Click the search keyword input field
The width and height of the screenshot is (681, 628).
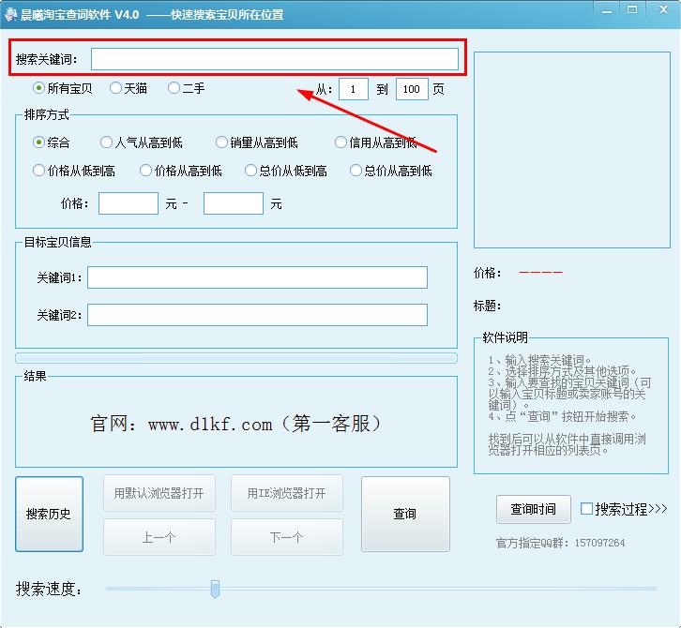tap(274, 59)
